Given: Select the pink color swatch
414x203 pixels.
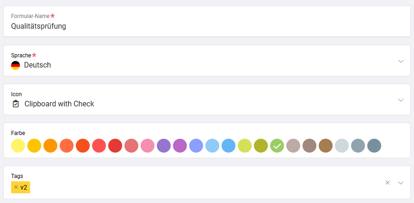Looking at the screenshot, I should click(148, 146).
